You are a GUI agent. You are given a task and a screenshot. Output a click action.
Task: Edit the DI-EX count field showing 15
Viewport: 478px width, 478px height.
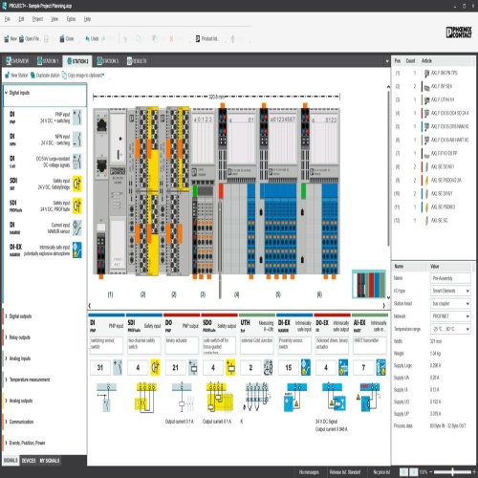(x=289, y=367)
